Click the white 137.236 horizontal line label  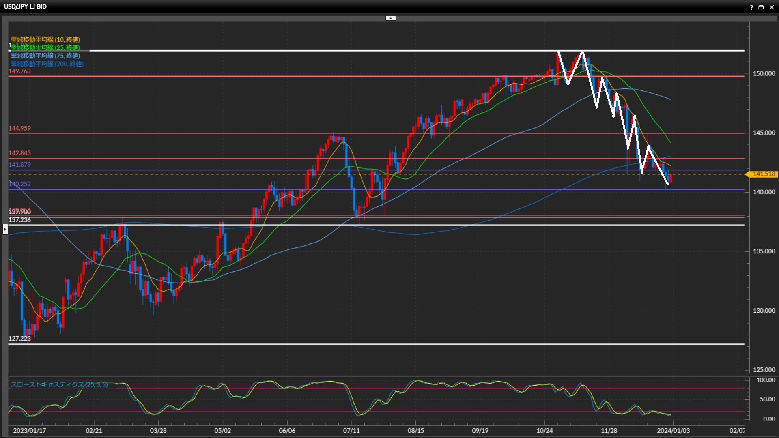pos(19,220)
